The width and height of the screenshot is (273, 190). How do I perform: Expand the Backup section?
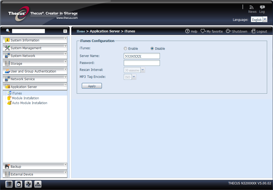[65, 165]
